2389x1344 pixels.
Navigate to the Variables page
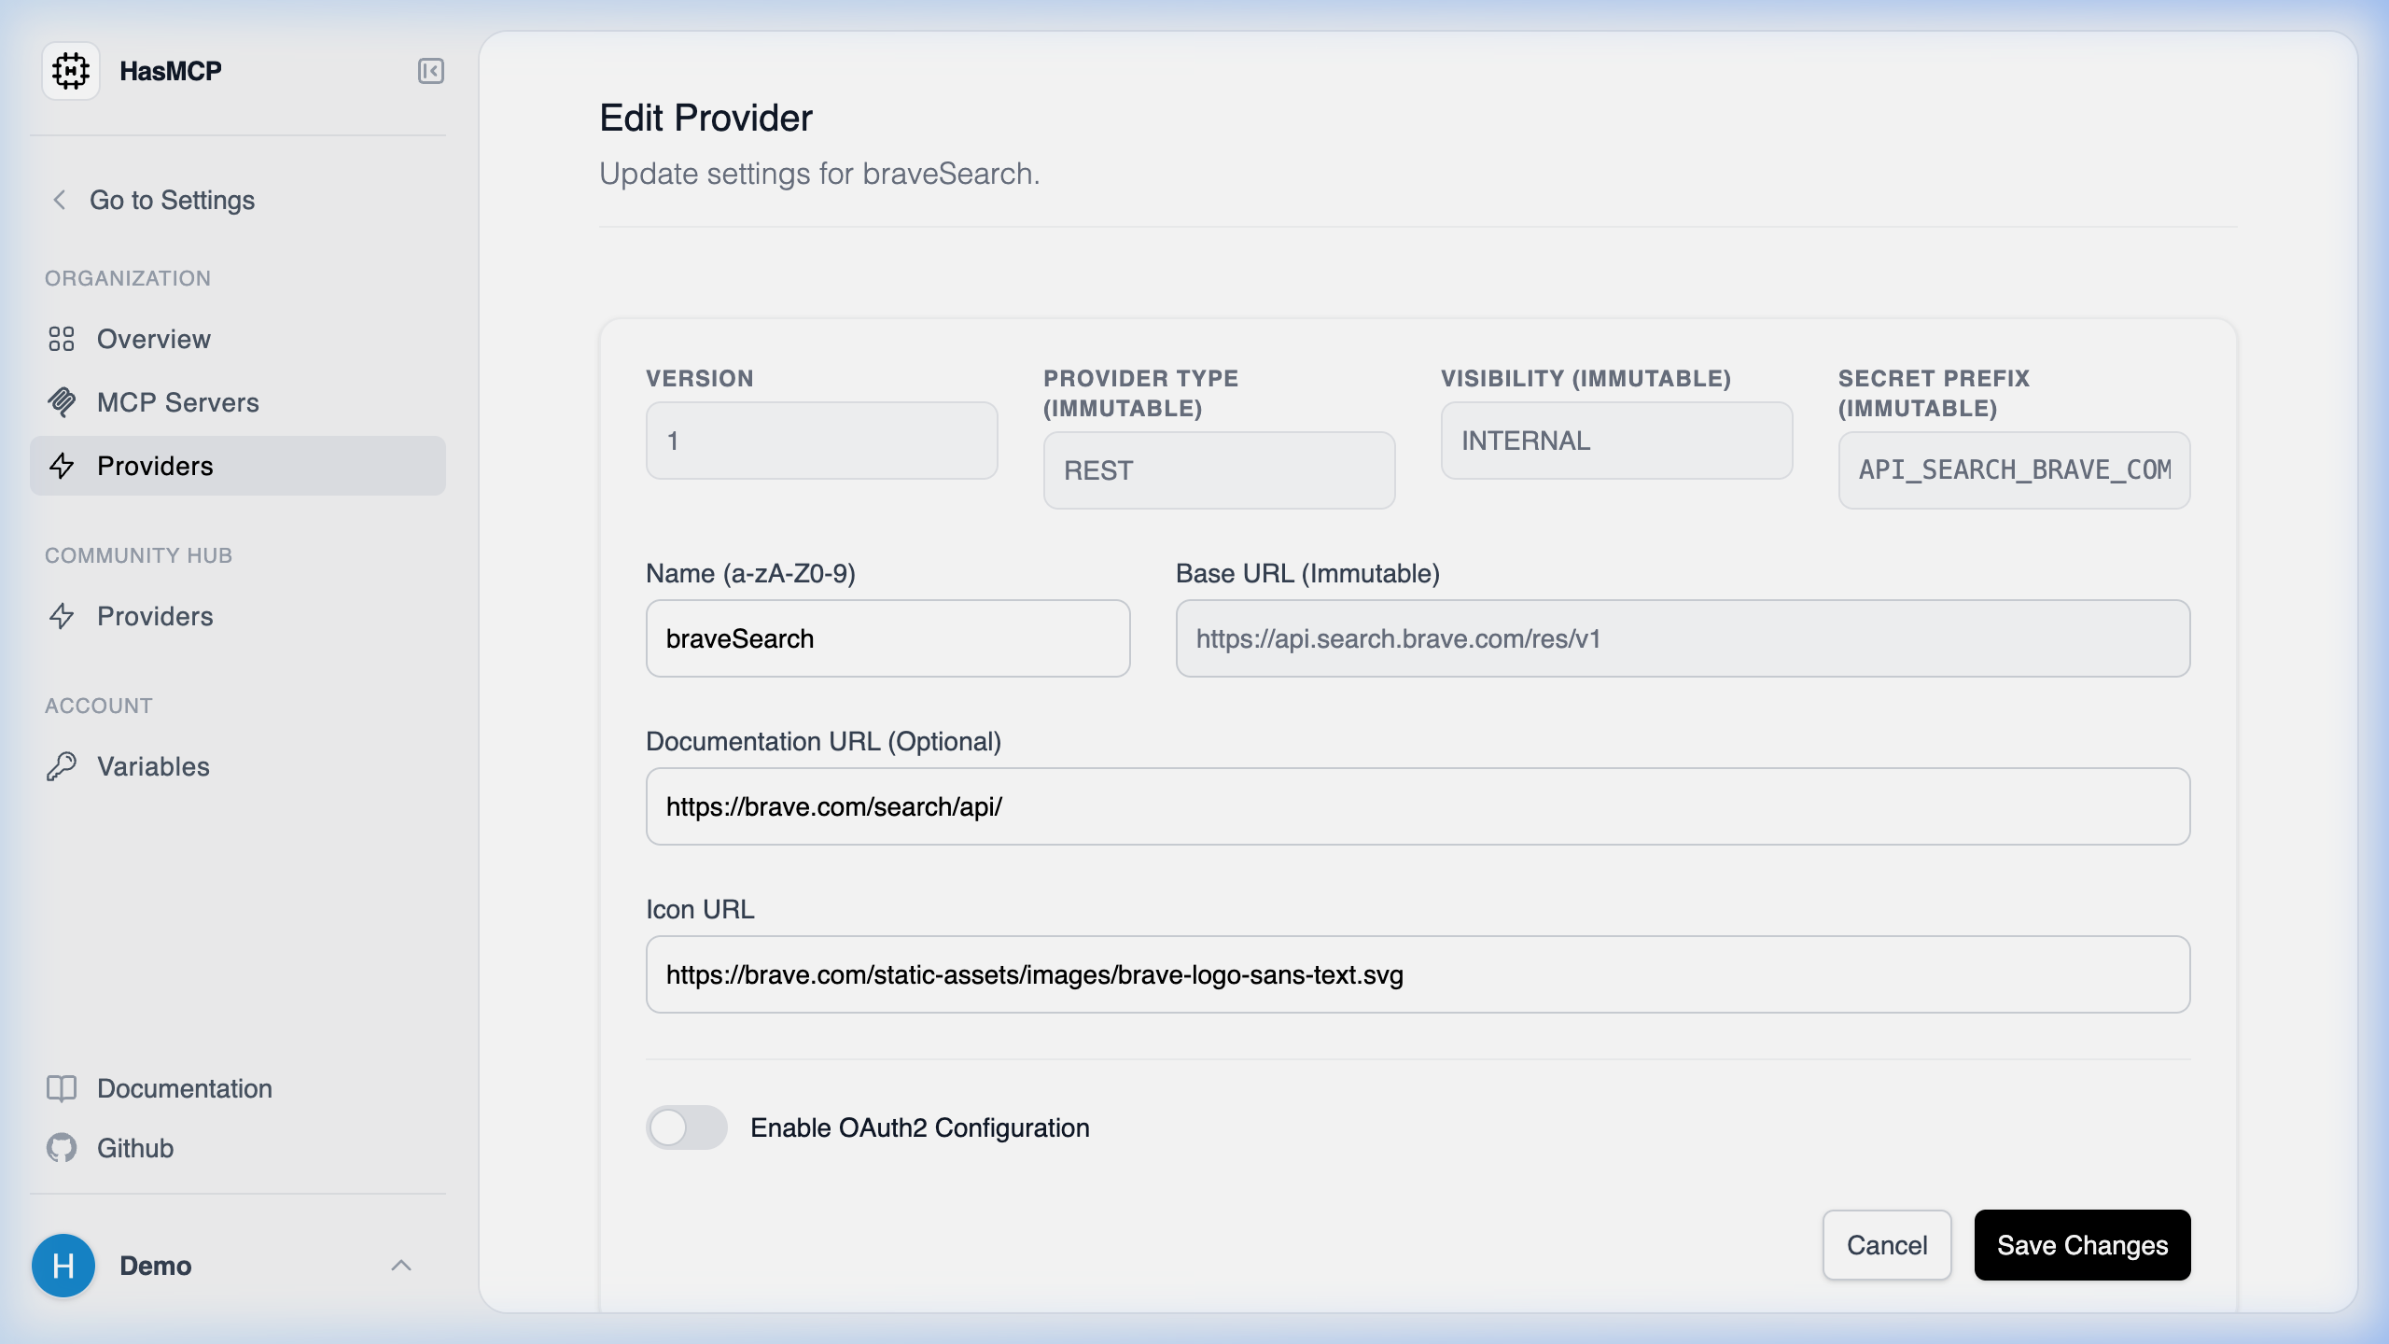tap(153, 766)
